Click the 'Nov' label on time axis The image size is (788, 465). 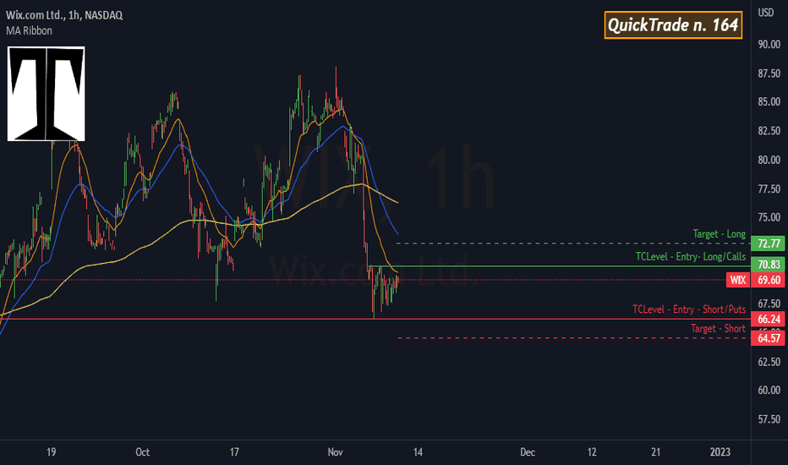[335, 452]
